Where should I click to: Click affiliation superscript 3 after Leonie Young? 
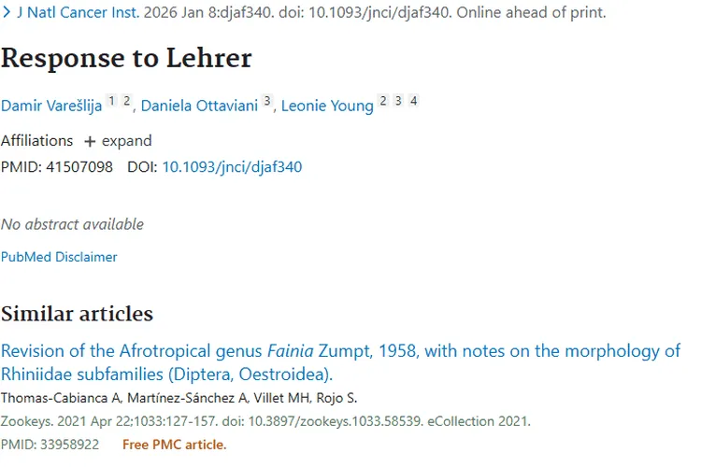[x=398, y=101]
